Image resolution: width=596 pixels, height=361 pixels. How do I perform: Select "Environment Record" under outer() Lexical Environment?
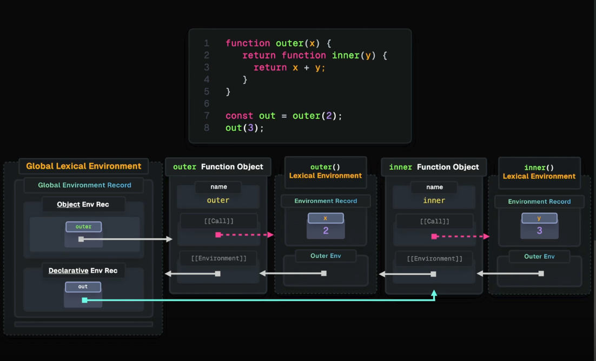click(326, 201)
